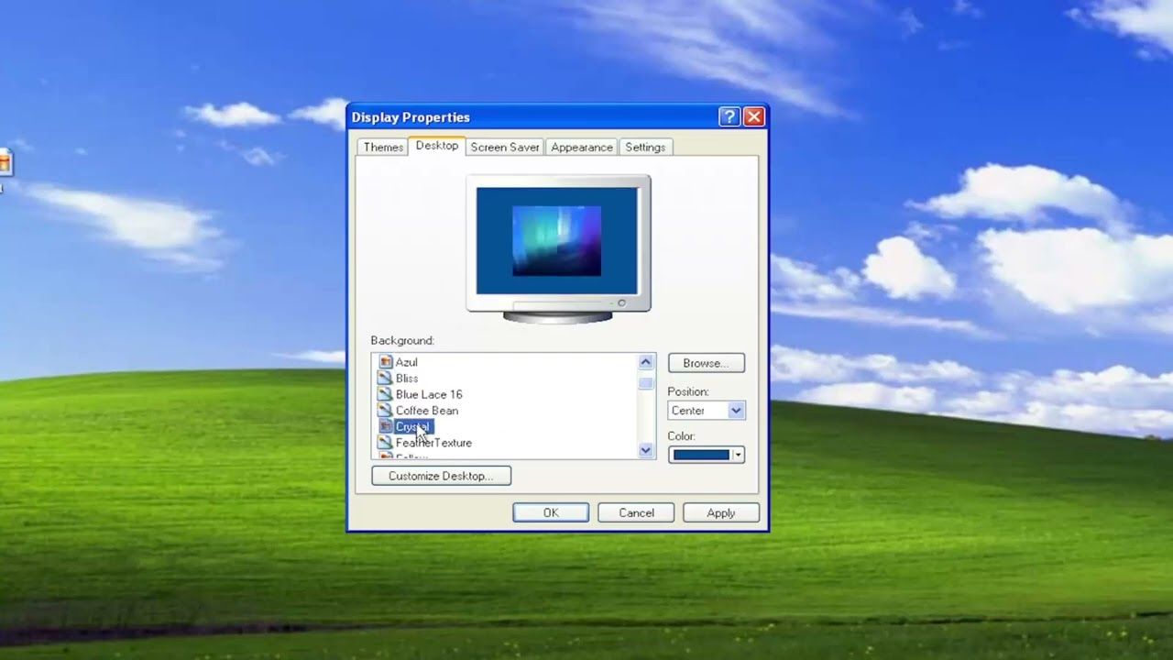Open the Settings tab
This screenshot has height=660, width=1173.
pyautogui.click(x=645, y=148)
